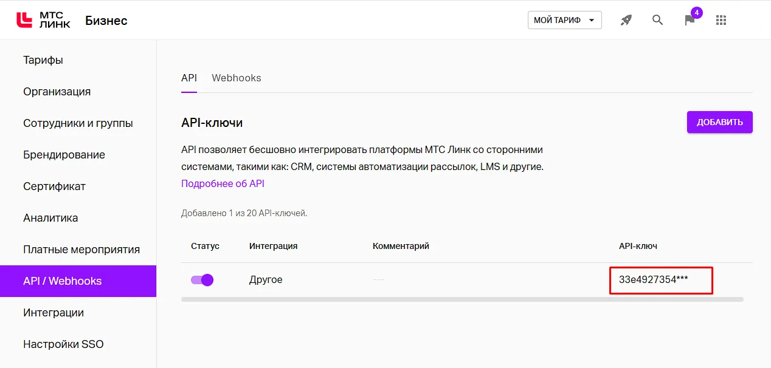Open Интеграции in the sidebar
771x368 pixels.
pyautogui.click(x=54, y=313)
